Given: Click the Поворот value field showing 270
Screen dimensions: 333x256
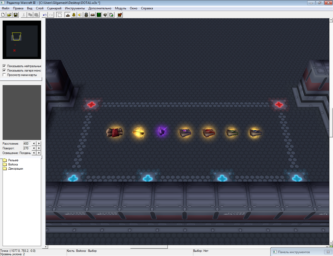Looking at the screenshot, I should (27, 148).
